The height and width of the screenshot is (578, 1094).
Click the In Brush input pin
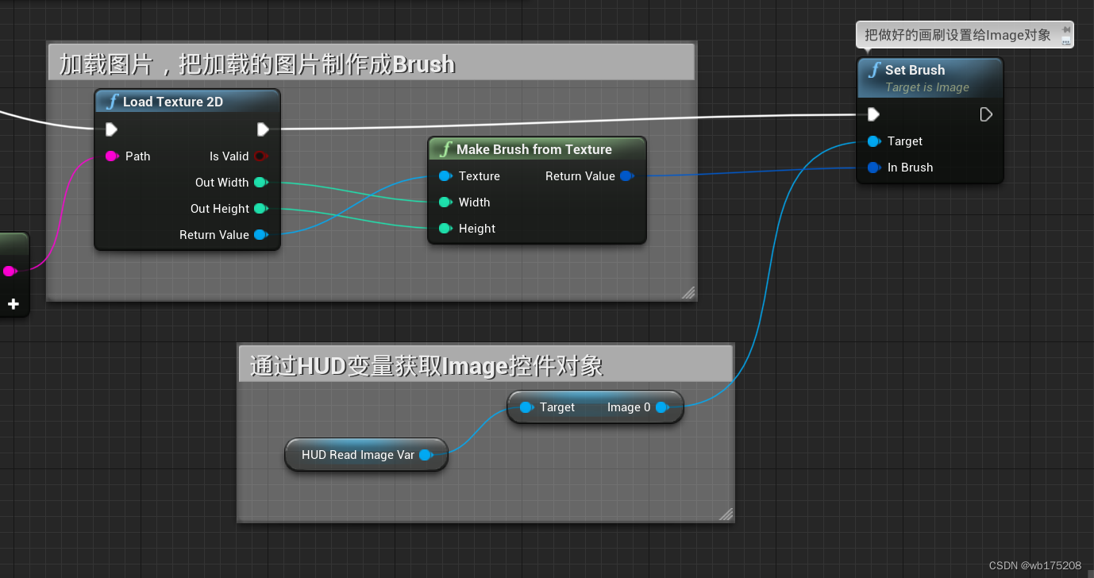tap(874, 168)
